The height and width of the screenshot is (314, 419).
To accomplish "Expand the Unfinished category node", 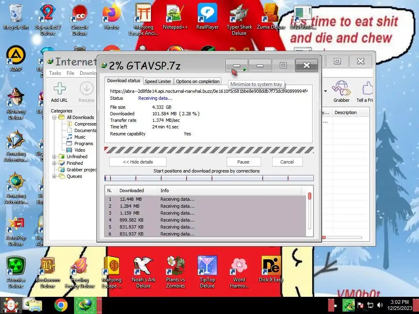I will point(54,157).
